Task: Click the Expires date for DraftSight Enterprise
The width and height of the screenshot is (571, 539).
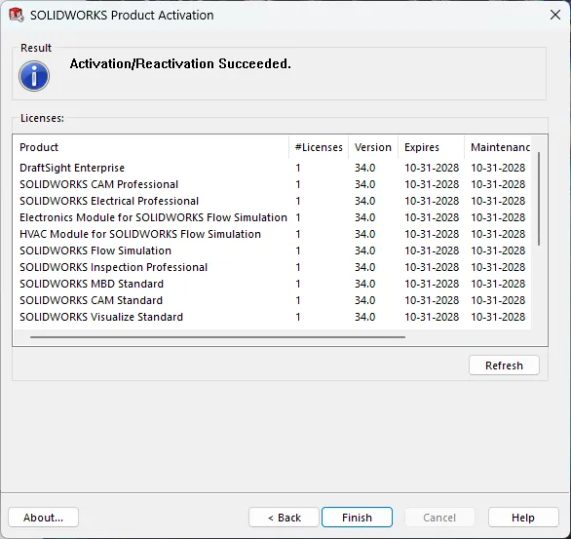Action: [432, 168]
